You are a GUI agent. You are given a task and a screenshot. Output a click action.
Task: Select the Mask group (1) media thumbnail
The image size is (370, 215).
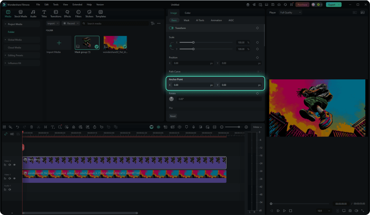pos(87,43)
